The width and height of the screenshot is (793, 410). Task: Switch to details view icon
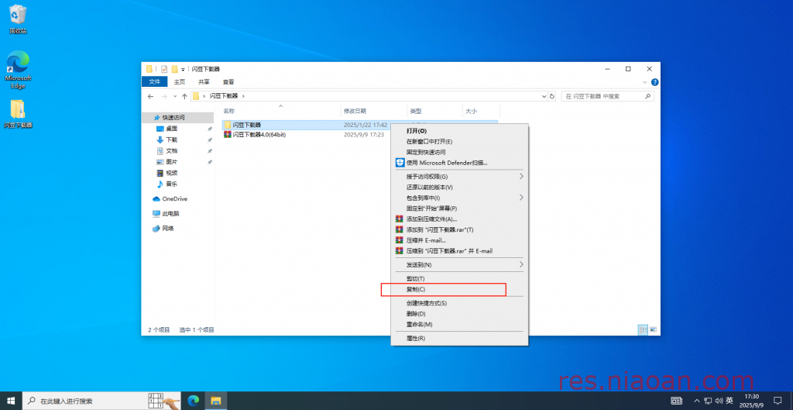[x=644, y=329]
